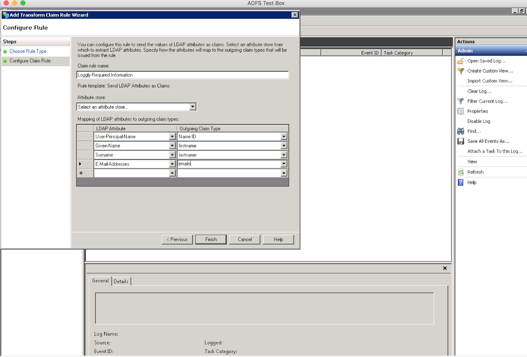Click the Create Custom View funnel icon
Viewport: 527px width, 357px height.
tap(461, 71)
